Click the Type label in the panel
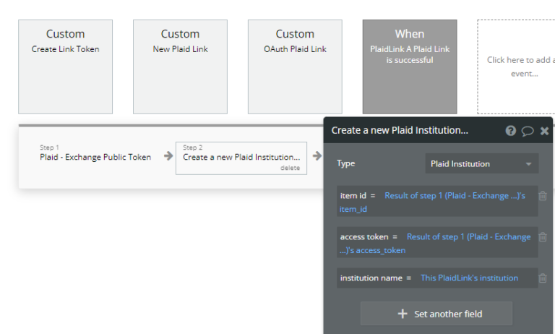The height and width of the screenshot is (334, 555). coord(346,163)
